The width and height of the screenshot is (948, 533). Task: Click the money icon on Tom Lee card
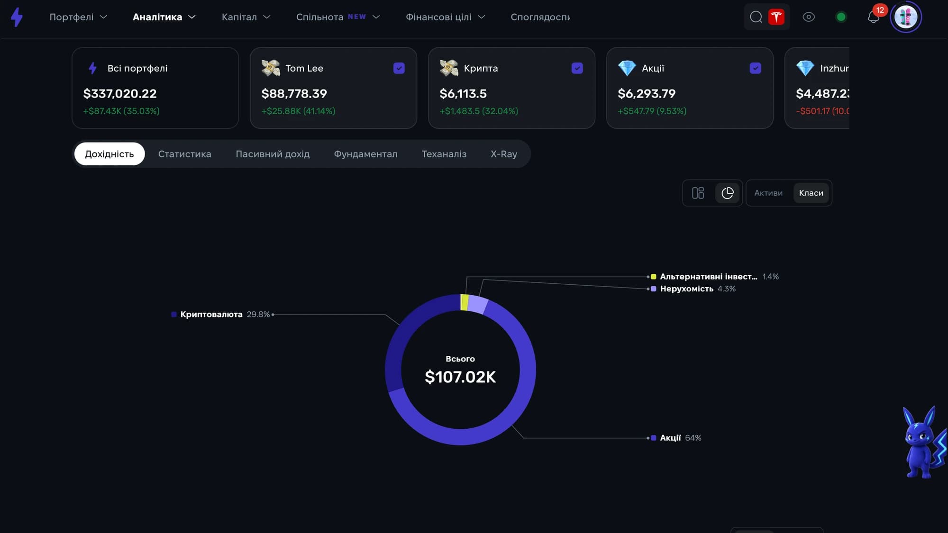point(271,68)
